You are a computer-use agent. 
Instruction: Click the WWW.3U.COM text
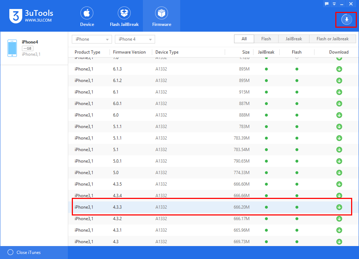point(38,20)
